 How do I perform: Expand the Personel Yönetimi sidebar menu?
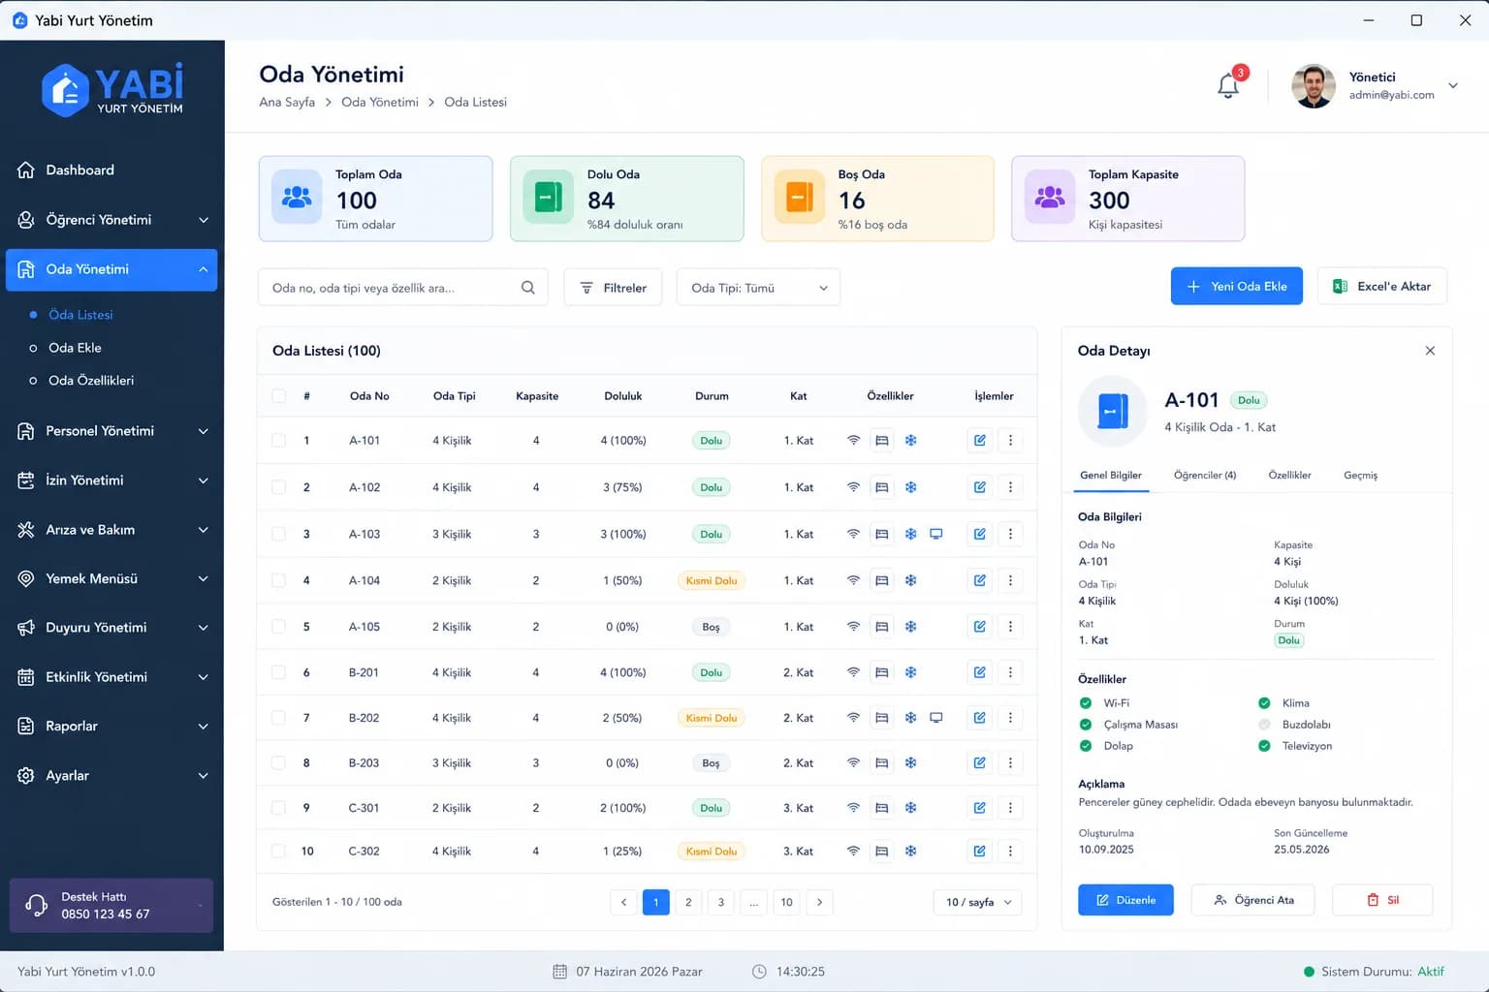(x=111, y=431)
